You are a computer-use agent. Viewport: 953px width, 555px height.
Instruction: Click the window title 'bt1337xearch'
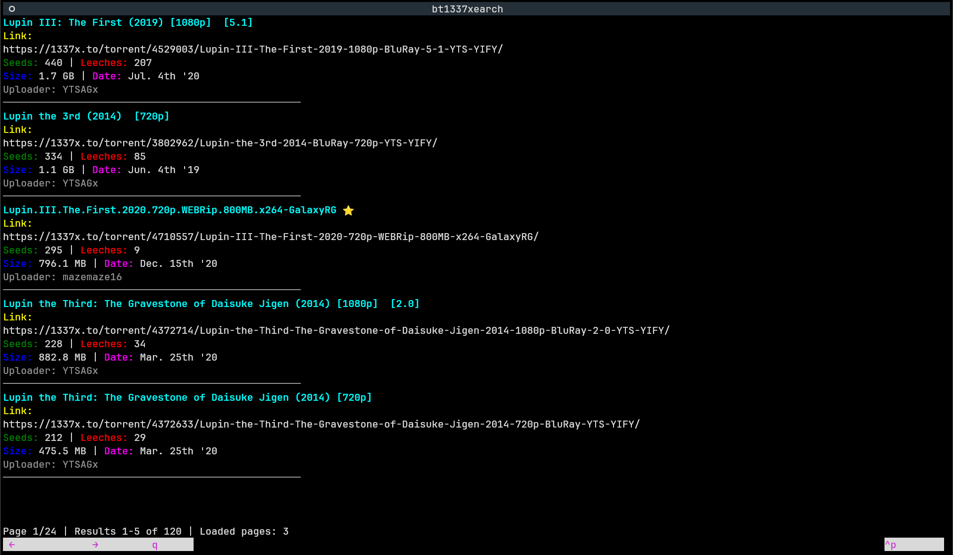coord(468,9)
